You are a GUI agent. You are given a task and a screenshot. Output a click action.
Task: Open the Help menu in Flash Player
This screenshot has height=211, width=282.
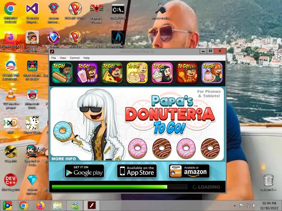pos(86,58)
